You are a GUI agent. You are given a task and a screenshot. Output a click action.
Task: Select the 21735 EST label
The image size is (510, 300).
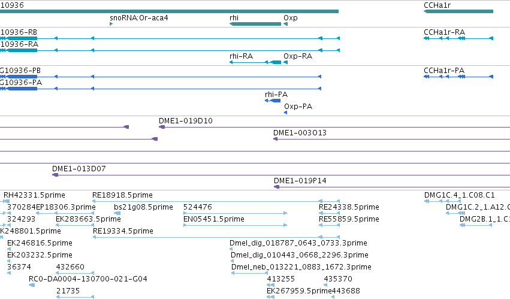[x=68, y=291]
